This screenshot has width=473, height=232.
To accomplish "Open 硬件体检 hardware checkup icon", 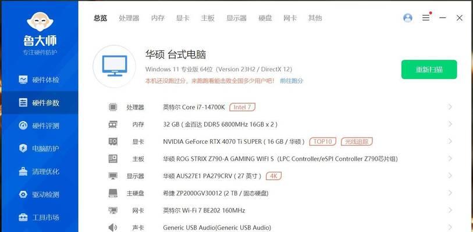I will [x=23, y=79].
